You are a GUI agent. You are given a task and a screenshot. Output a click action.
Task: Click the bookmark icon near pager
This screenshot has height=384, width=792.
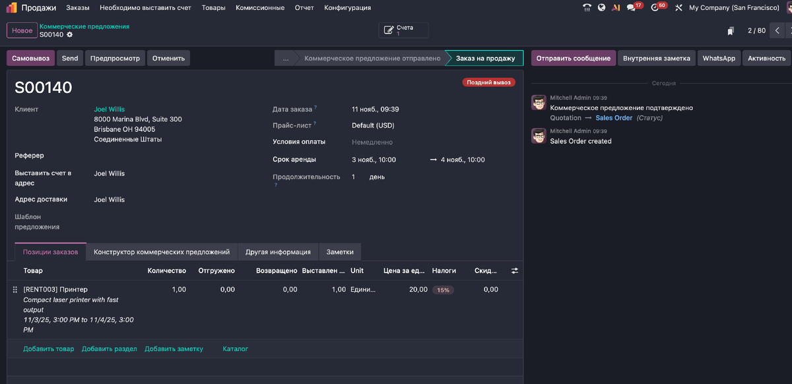[731, 31]
